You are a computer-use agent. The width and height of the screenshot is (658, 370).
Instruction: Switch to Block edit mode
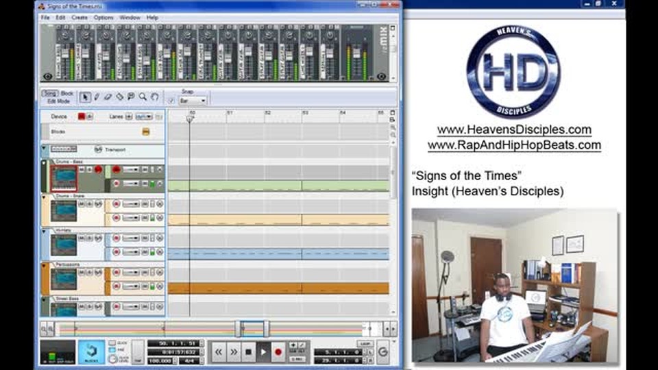point(66,94)
